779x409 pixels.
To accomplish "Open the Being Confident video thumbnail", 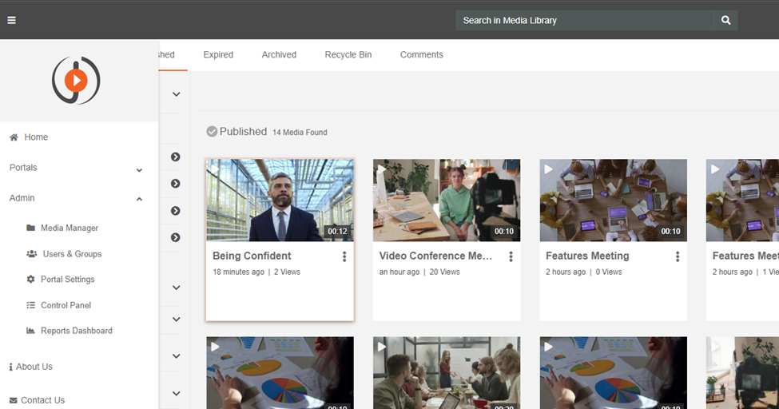I will (280, 200).
